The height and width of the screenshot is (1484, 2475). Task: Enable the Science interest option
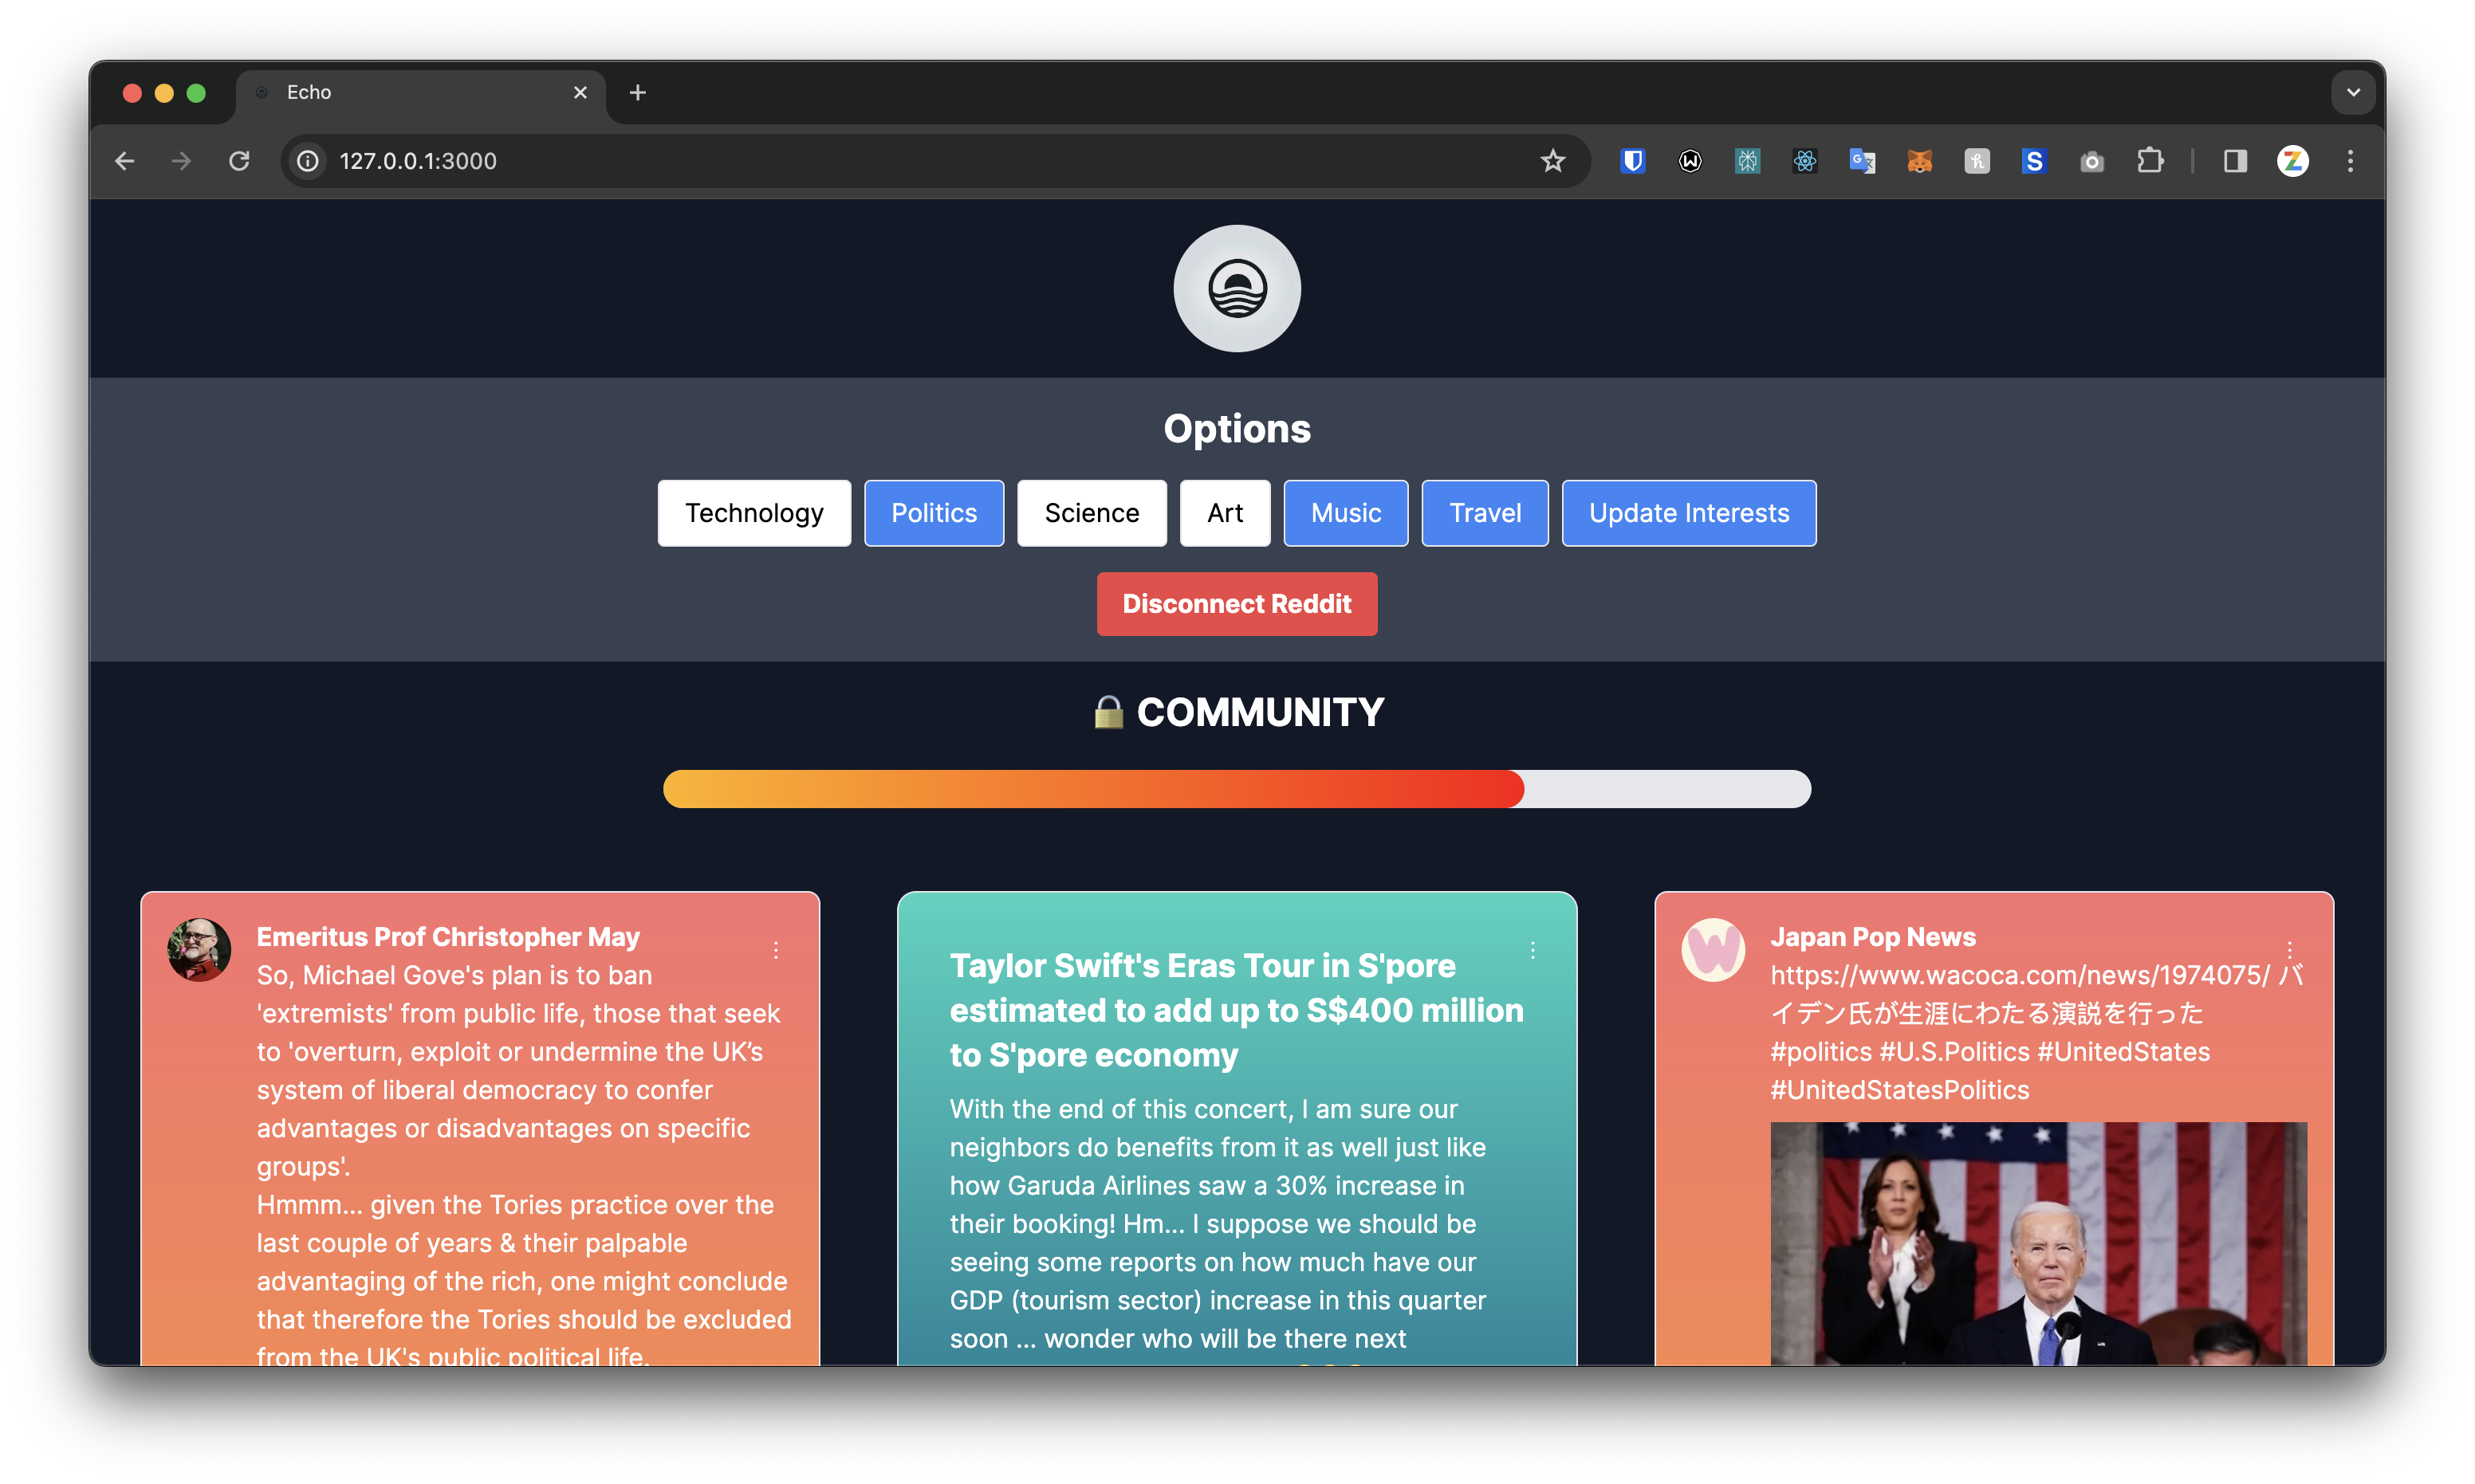1092,513
